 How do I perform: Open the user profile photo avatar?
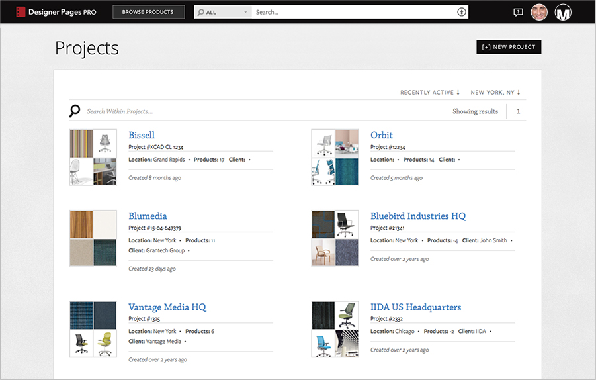(x=539, y=12)
